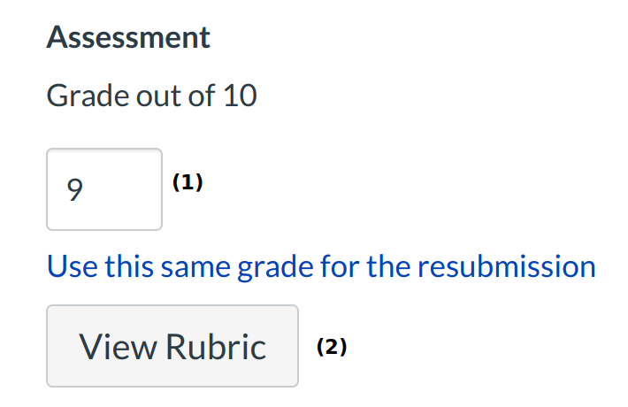This screenshot has width=628, height=407.
Task: Click the (1) annotation marker
Action: (x=188, y=182)
